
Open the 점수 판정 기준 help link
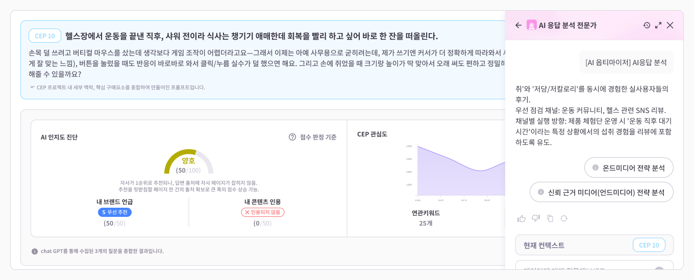[318, 137]
